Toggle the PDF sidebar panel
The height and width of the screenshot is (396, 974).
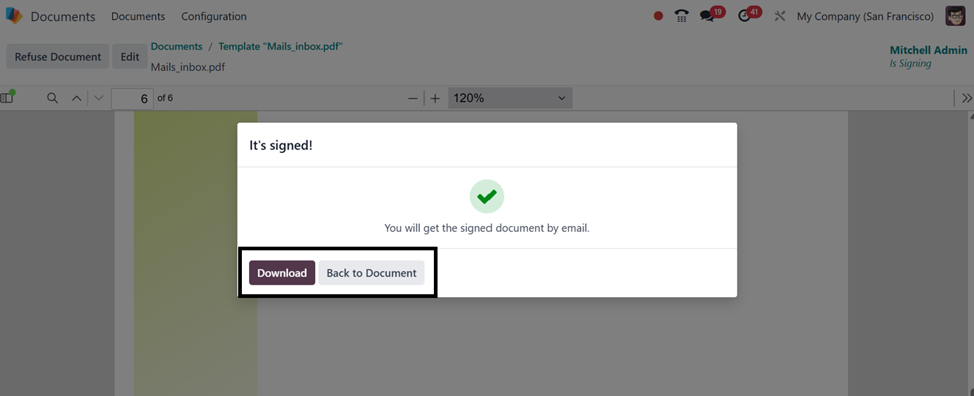click(8, 97)
